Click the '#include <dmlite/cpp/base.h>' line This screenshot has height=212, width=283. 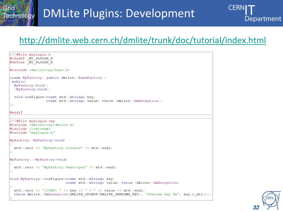click(x=40, y=70)
